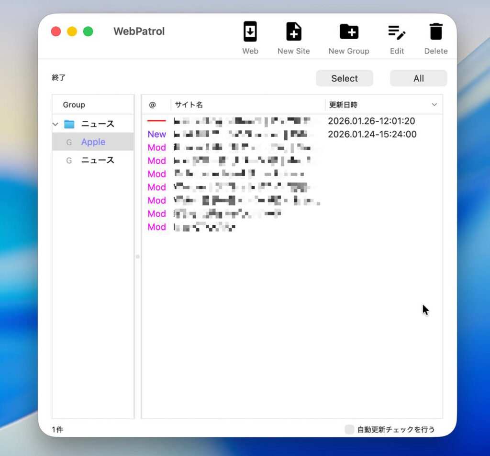The height and width of the screenshot is (456, 490).
Task: Create a group with New Group icon
Action: tap(349, 32)
